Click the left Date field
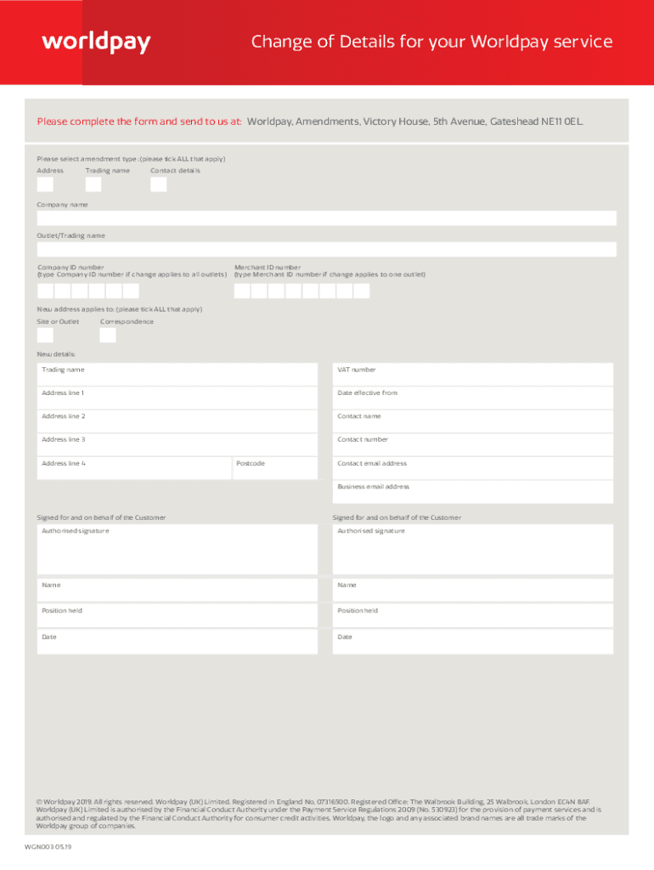Image resolution: width=654 pixels, height=870 pixels. 177,642
